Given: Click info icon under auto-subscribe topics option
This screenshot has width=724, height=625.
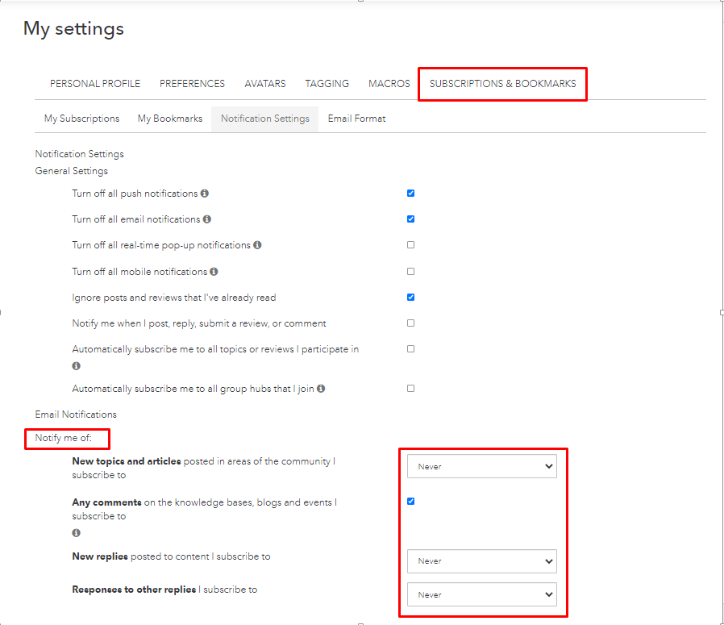Looking at the screenshot, I should tap(77, 365).
